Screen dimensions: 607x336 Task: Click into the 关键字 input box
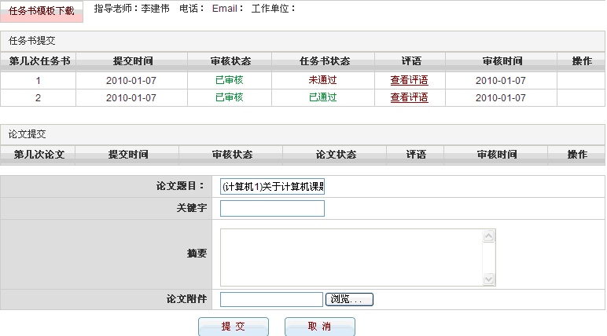coord(272,209)
